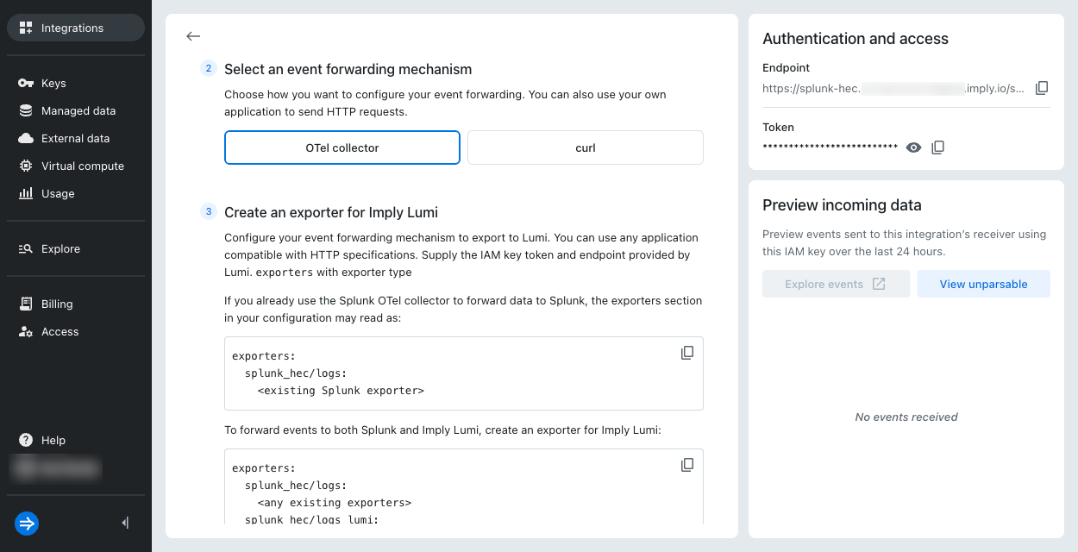Click the Access user-lock icon

pos(26,331)
